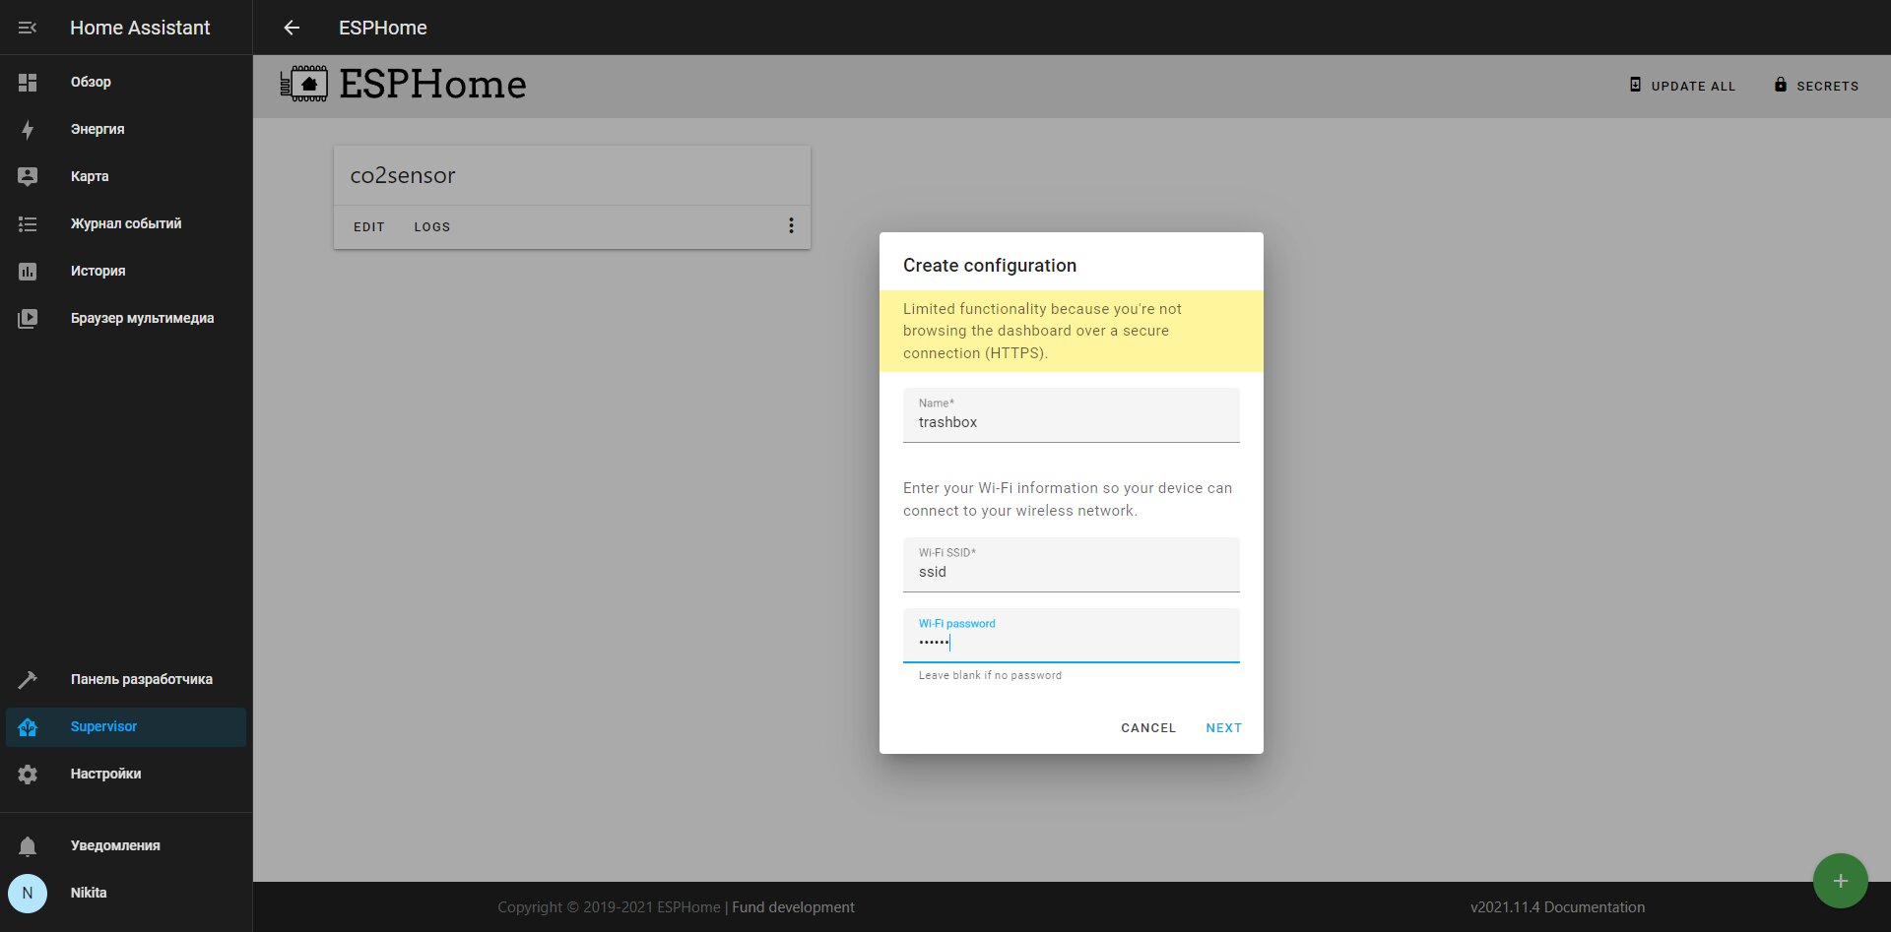1891x932 pixels.
Task: Open Панель разработчика hammer icon
Action: point(28,679)
